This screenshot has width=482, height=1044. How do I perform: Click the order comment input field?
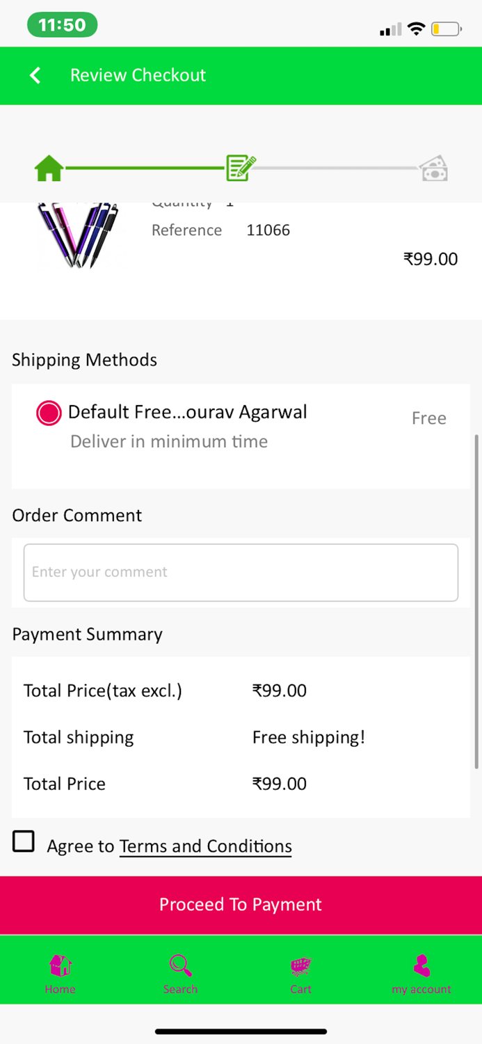(x=240, y=572)
